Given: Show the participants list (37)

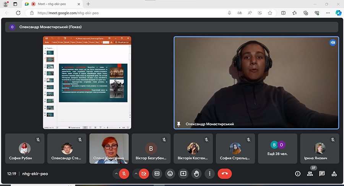Looking at the screenshot, I should 310,174.
